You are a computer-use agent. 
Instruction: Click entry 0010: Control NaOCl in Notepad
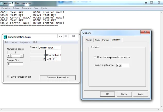(49, 23)
